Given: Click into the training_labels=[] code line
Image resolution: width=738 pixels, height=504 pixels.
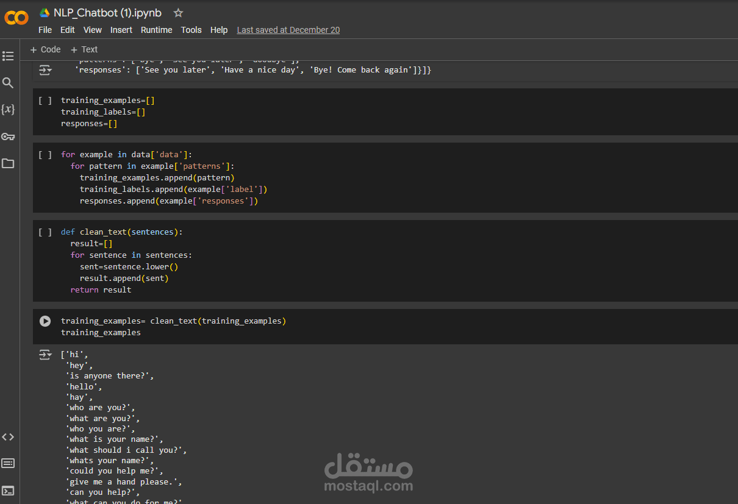Looking at the screenshot, I should click(103, 112).
